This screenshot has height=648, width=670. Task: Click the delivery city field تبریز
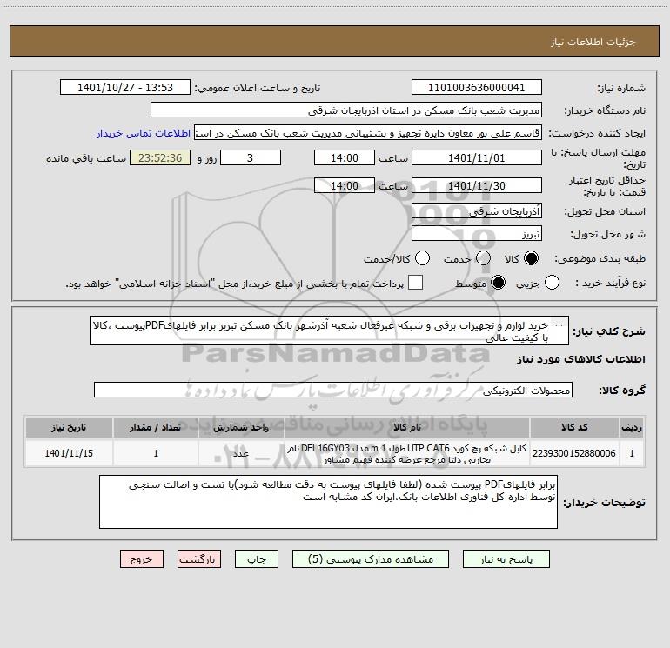pos(477,234)
